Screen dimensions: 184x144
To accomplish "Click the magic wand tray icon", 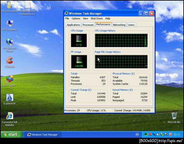I will (x=167, y=134).
